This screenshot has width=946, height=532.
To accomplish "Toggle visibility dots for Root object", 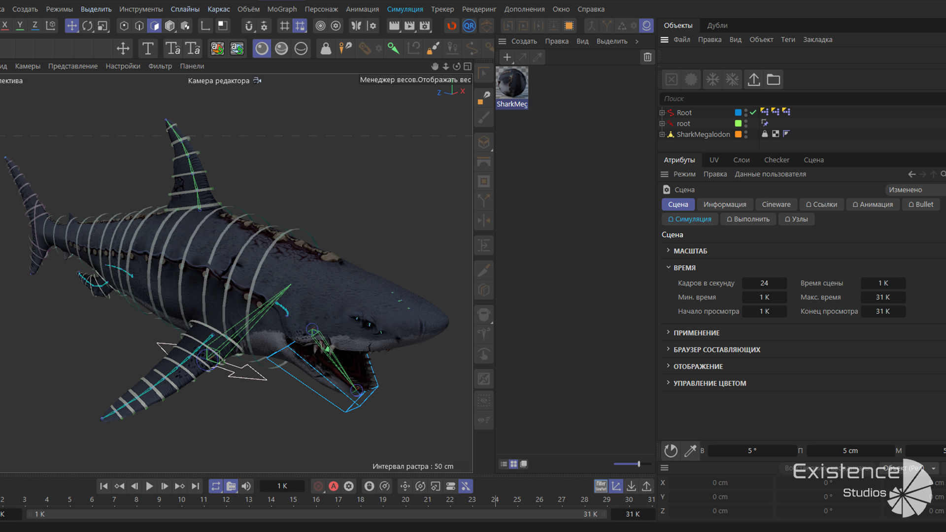I will tap(746, 112).
